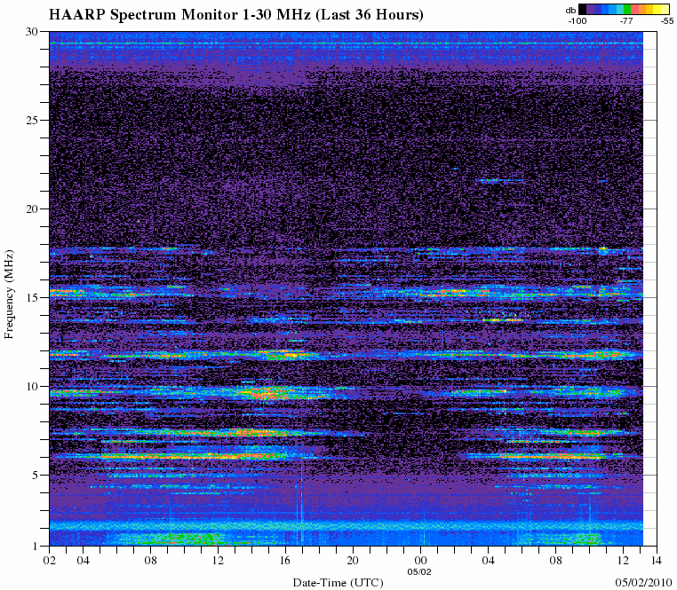Click the HAARP Spectrum Monitor chart title
The width and height of the screenshot is (677, 590).
(235, 15)
